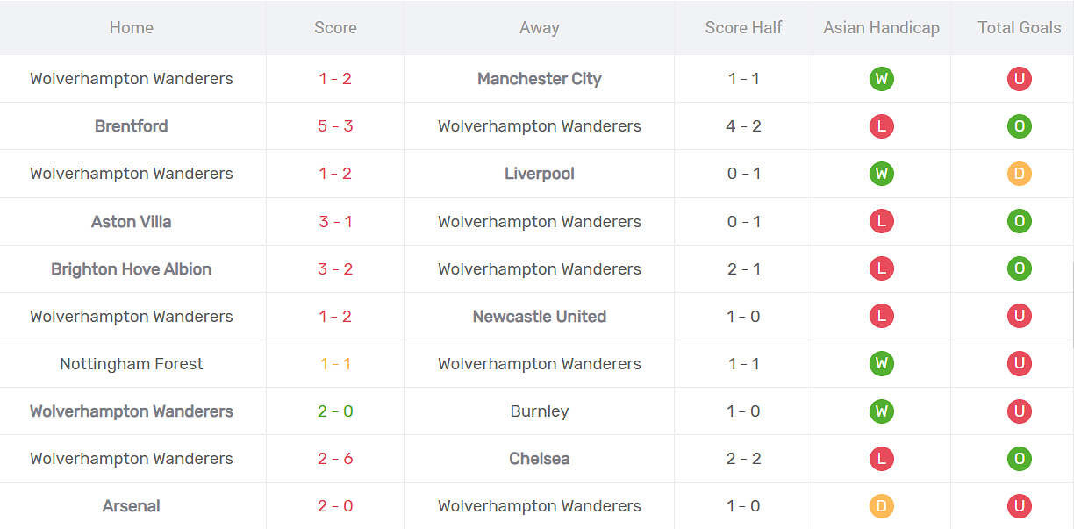This screenshot has height=529, width=1074.
Task: Open the Brentford team link
Action: tap(131, 126)
